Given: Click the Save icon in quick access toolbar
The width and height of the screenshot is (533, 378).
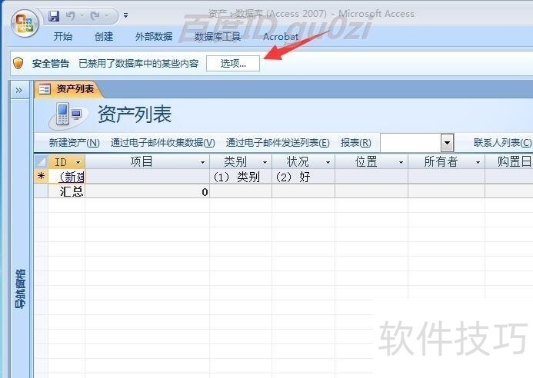Looking at the screenshot, I should coord(54,15).
